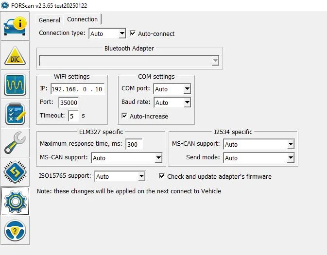Open the Baud rate dropdown
The width and height of the screenshot is (327, 255).
(172, 102)
